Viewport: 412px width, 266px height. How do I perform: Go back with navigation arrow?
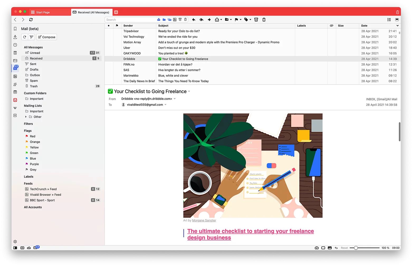click(x=15, y=19)
